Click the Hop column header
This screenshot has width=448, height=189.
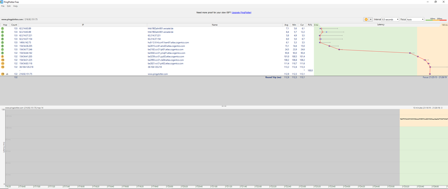[x=5, y=25]
